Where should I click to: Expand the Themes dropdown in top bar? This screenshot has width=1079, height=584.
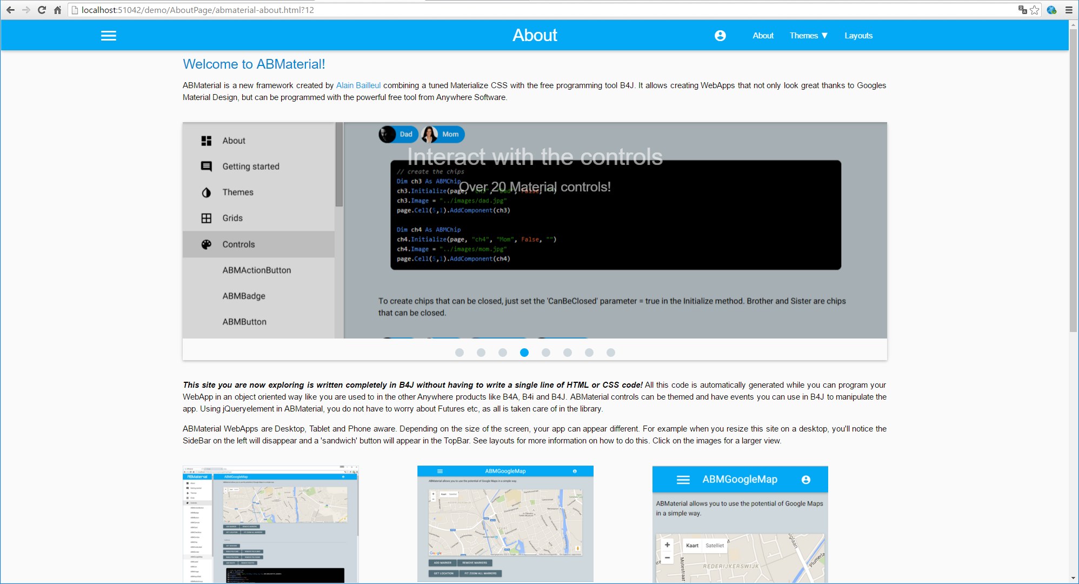tap(808, 36)
